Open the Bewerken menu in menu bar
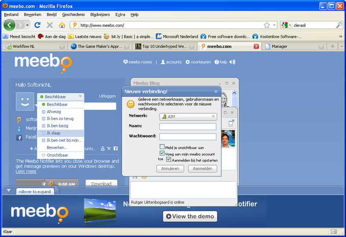Viewport: 346px width, 237px height. click(x=33, y=15)
